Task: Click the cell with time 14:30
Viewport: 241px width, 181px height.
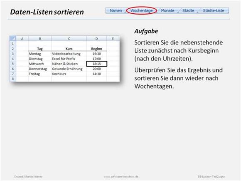Action: point(97,74)
